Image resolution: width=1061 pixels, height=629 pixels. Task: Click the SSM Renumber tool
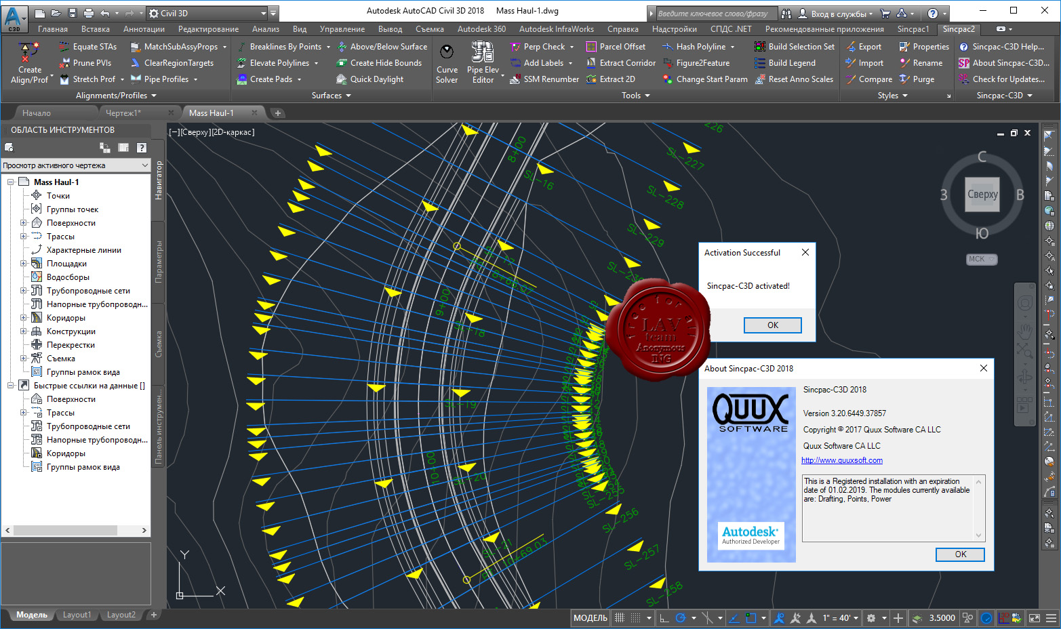click(544, 79)
